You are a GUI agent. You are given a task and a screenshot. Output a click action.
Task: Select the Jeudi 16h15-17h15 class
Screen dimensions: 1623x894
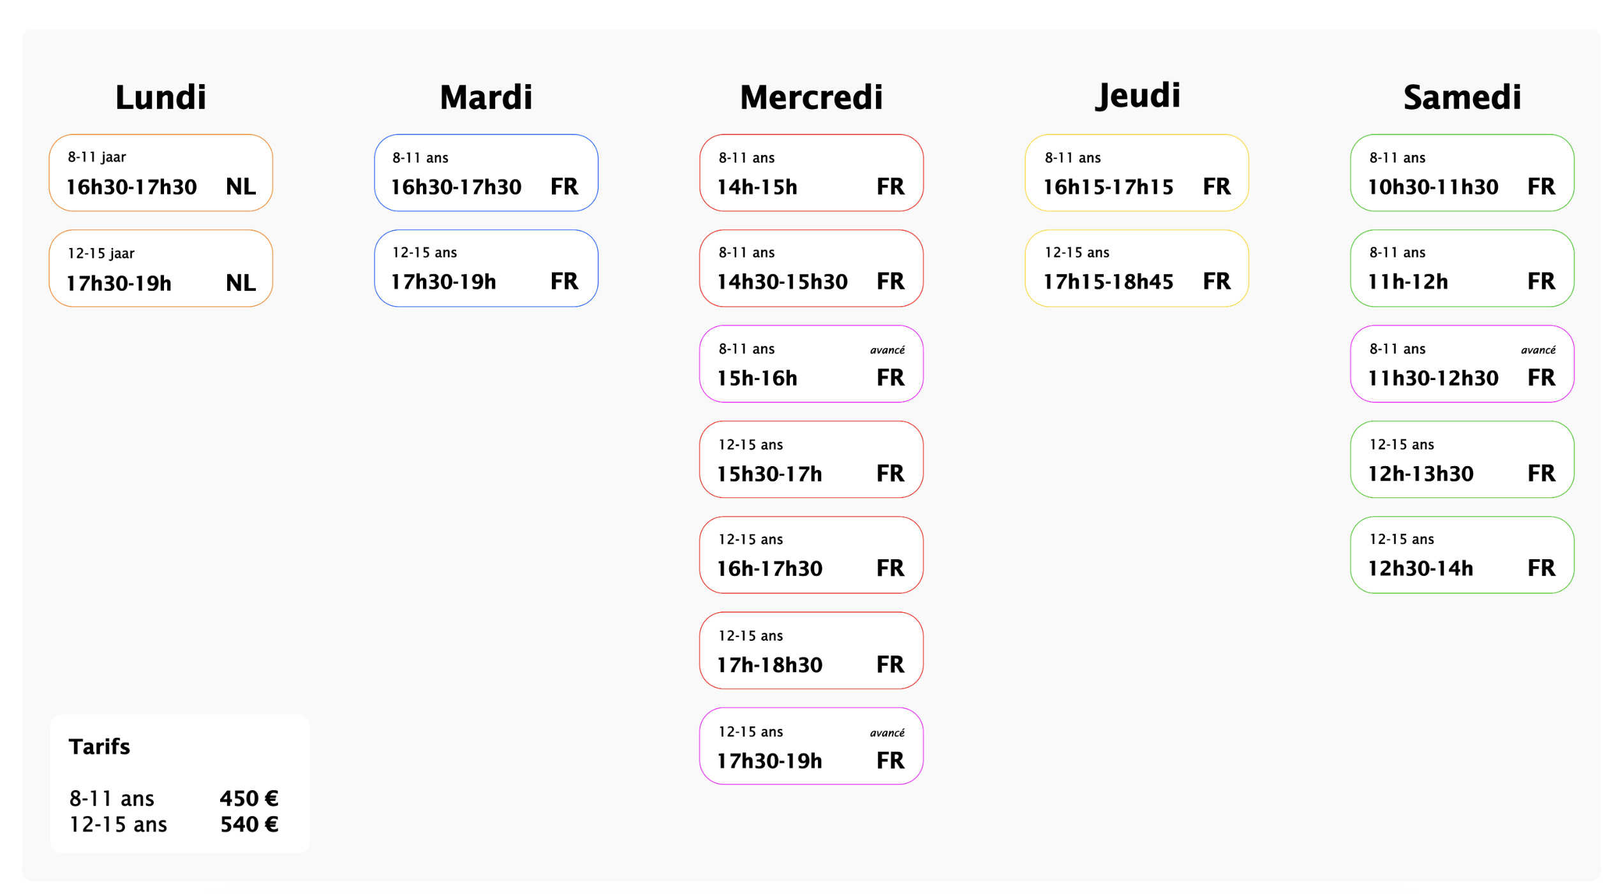click(x=1136, y=173)
